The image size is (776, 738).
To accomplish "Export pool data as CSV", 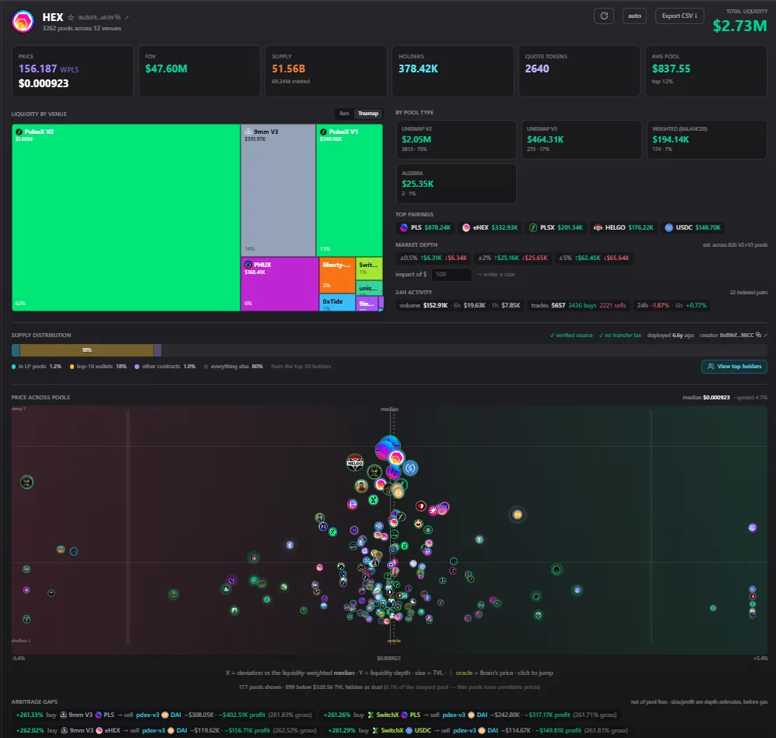I will [679, 16].
